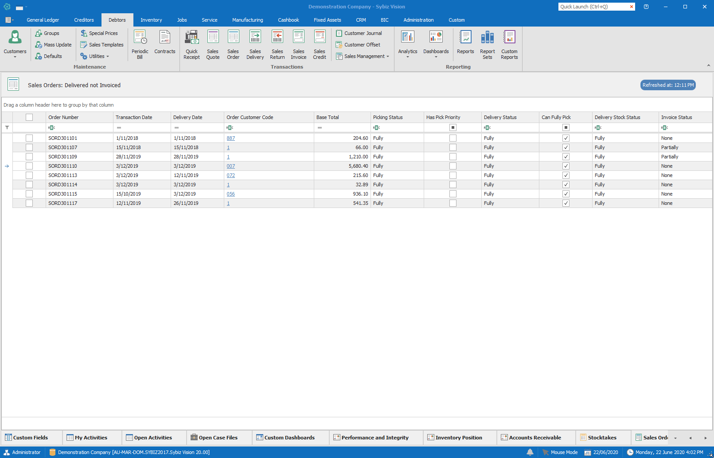Click the Report Sets icon
Viewport: 714px width, 458px height.
[487, 44]
